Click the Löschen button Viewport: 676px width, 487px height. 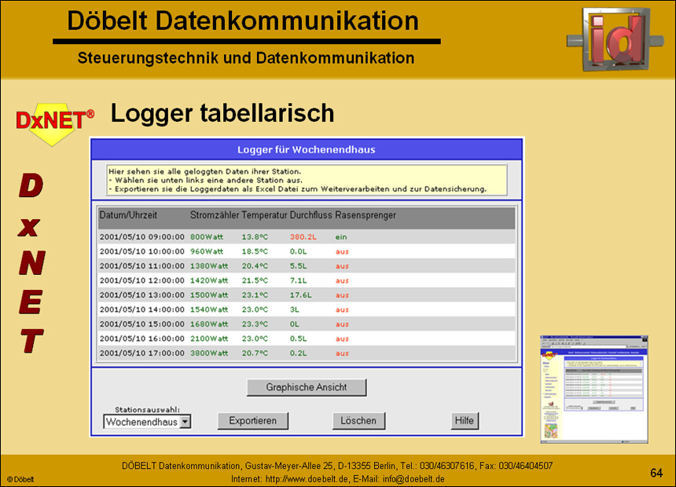click(x=358, y=421)
